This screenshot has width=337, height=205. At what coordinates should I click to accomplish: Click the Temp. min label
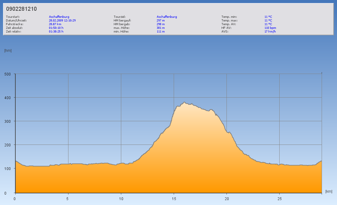click(229, 17)
